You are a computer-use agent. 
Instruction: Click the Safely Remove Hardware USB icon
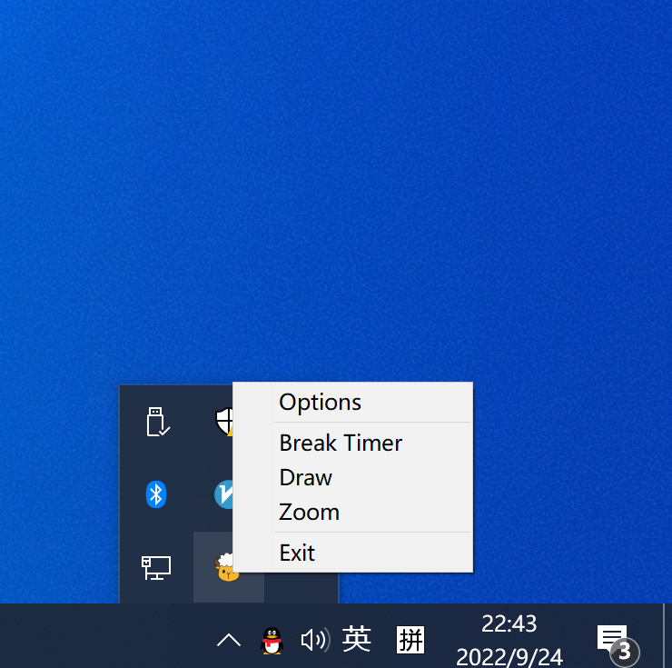coord(158,422)
